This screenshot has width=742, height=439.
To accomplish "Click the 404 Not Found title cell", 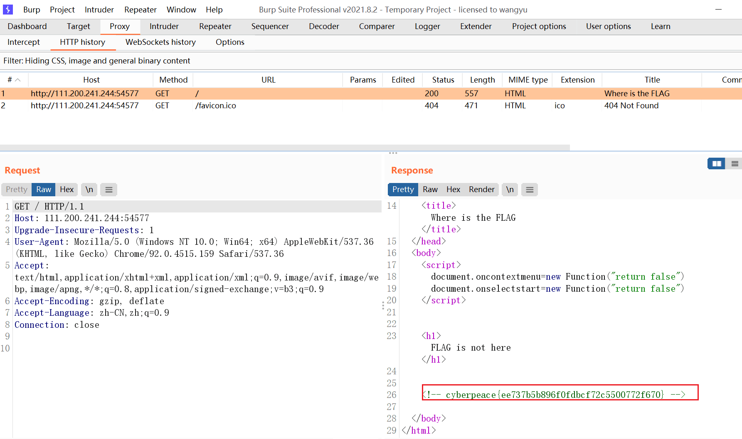I will [x=631, y=105].
